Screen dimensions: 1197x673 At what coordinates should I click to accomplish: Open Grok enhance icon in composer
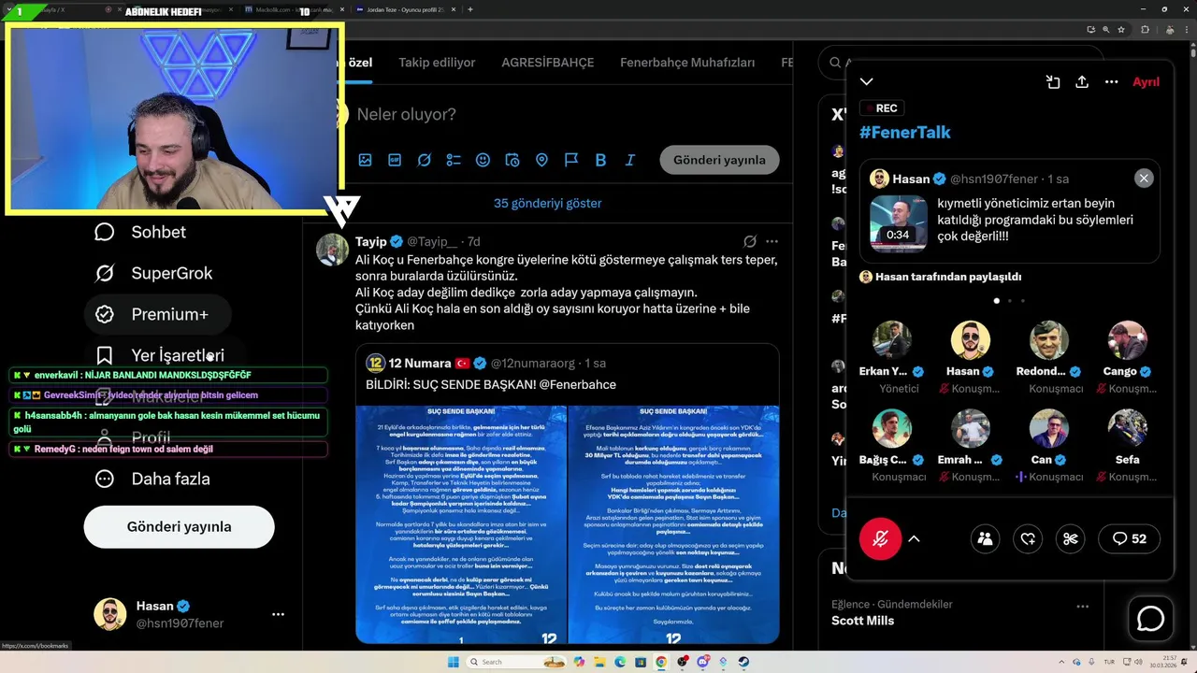(425, 160)
